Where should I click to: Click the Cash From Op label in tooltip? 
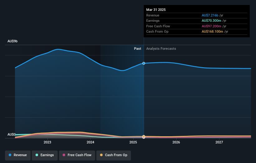tap(157, 32)
